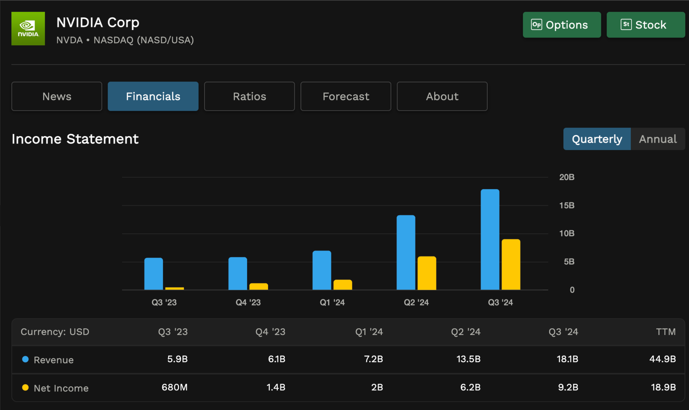Click the 20B axis label
Viewport: 689px width, 410px height.
point(567,177)
